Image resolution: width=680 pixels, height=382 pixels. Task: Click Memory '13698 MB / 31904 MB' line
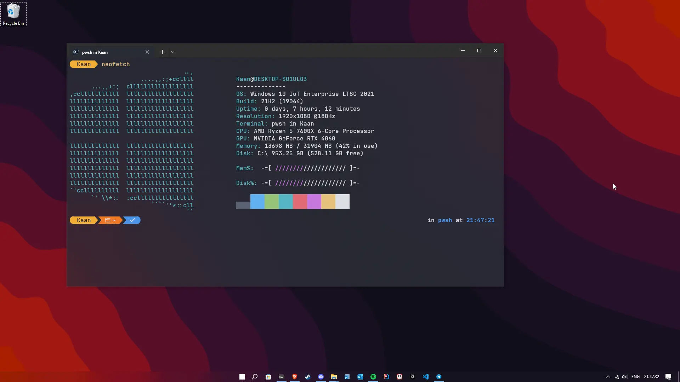point(307,146)
